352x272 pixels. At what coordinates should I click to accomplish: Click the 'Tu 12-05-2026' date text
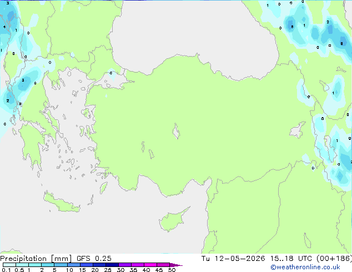pos(233,259)
